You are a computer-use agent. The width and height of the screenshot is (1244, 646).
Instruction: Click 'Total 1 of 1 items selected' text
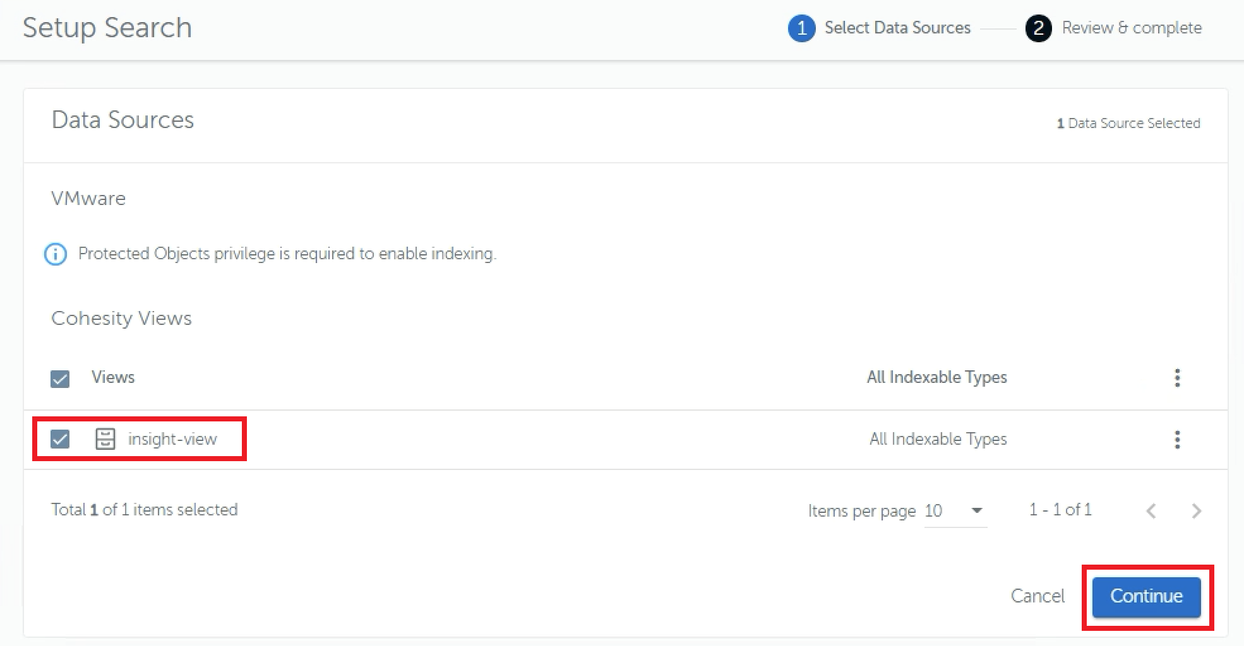point(145,510)
